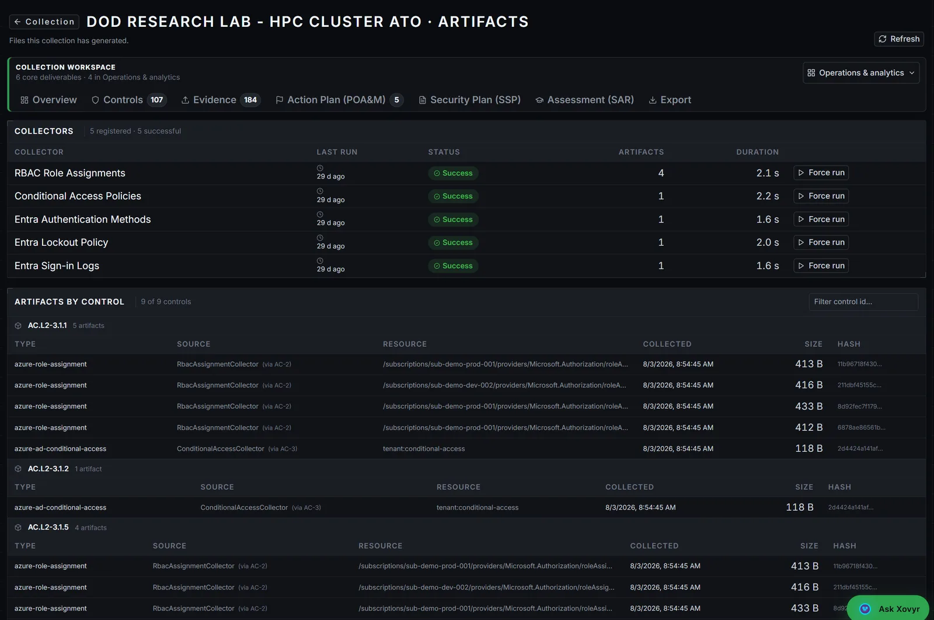
Task: Click cube icon beside AC.L2-3.1.2
Action: 18,469
